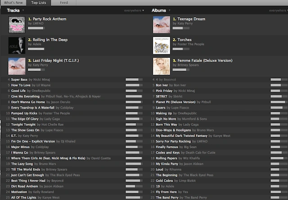
Task: Switch to the What's New tab
Action: click(x=13, y=3)
